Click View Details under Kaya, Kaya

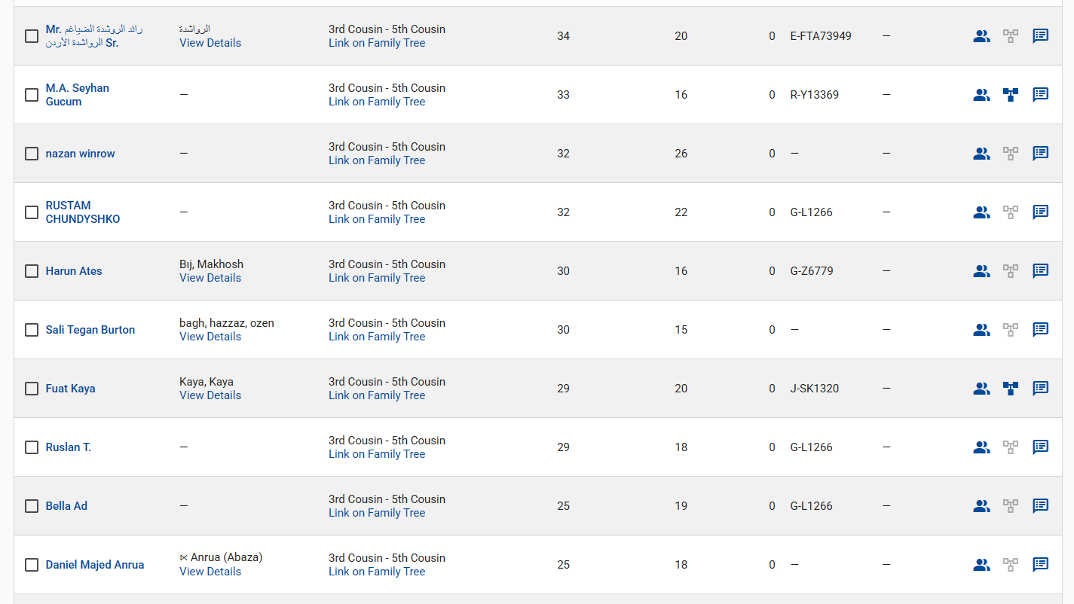click(210, 395)
